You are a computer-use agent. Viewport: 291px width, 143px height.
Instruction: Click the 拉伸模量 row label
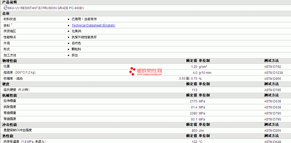point(10,101)
